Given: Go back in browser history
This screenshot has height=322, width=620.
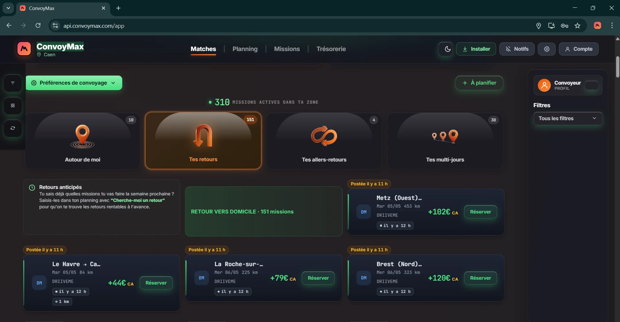Looking at the screenshot, I should 9,26.
